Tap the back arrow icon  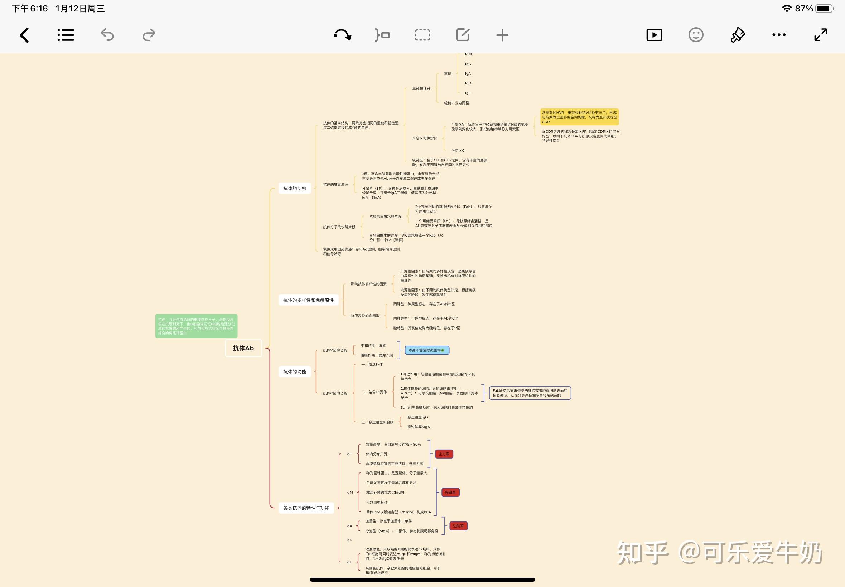[24, 35]
